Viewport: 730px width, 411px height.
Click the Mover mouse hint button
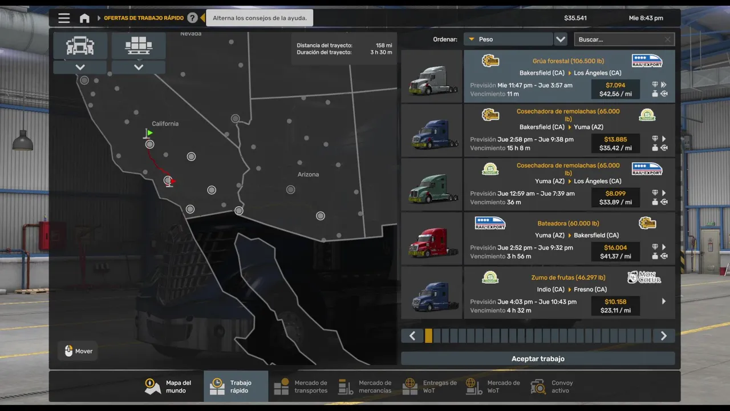78,351
